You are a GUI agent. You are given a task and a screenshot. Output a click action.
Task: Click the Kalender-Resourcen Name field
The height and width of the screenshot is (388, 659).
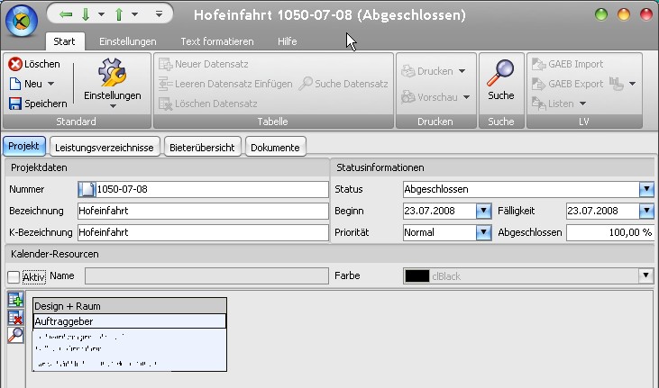pyautogui.click(x=206, y=275)
